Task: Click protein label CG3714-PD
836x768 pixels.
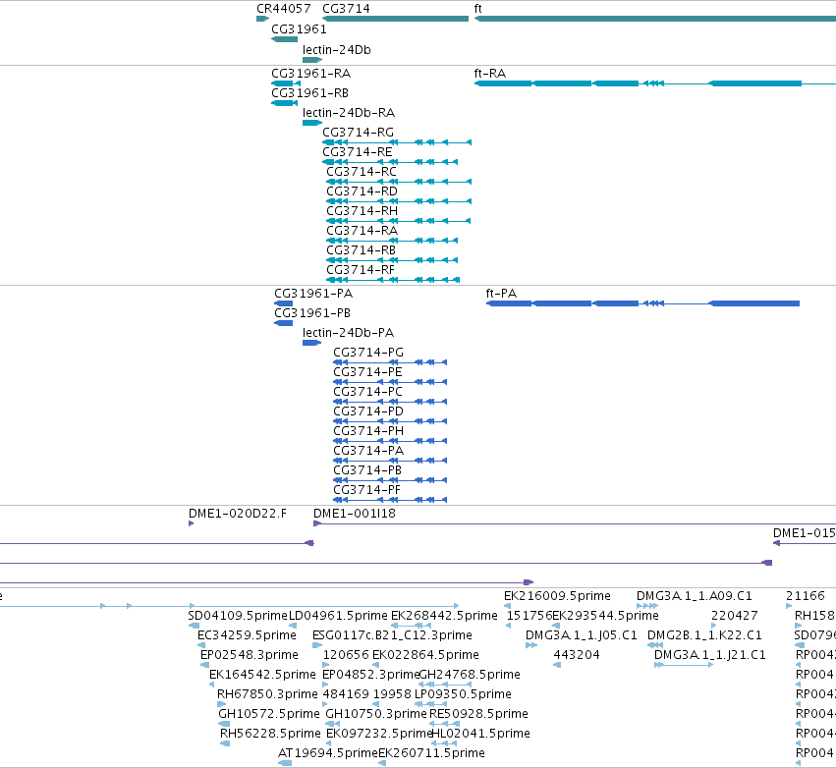Action: click(x=368, y=411)
